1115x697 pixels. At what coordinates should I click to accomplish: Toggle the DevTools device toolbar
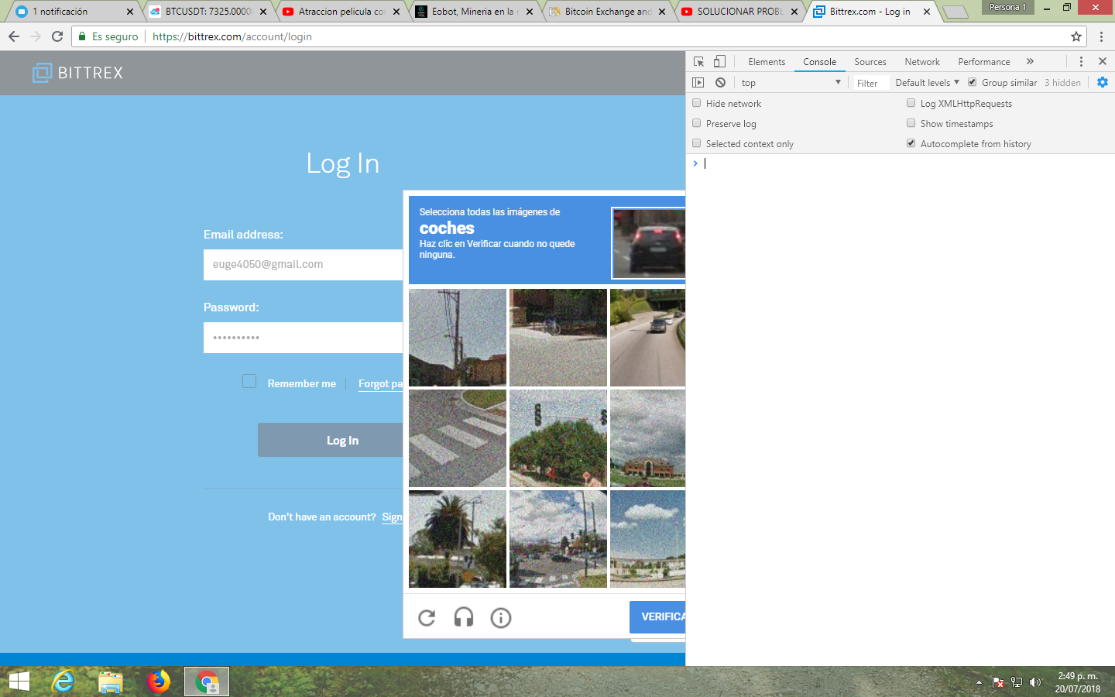click(x=719, y=61)
